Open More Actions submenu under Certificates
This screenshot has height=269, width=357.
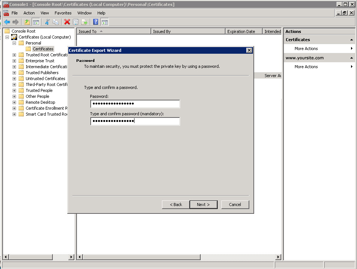pos(319,48)
